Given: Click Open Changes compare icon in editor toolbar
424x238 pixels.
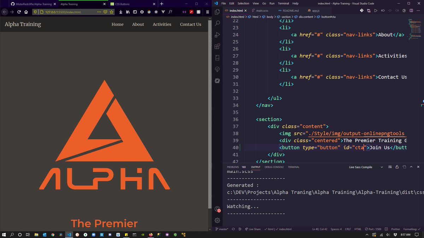Looking at the screenshot, I should pos(369,11).
